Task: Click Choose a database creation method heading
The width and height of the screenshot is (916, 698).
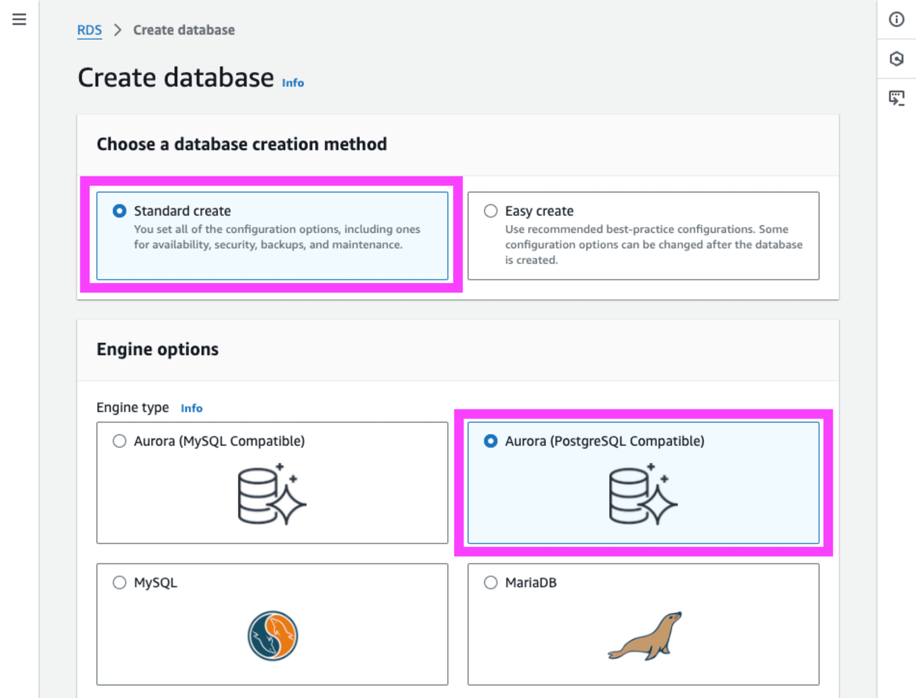Action: (x=242, y=145)
